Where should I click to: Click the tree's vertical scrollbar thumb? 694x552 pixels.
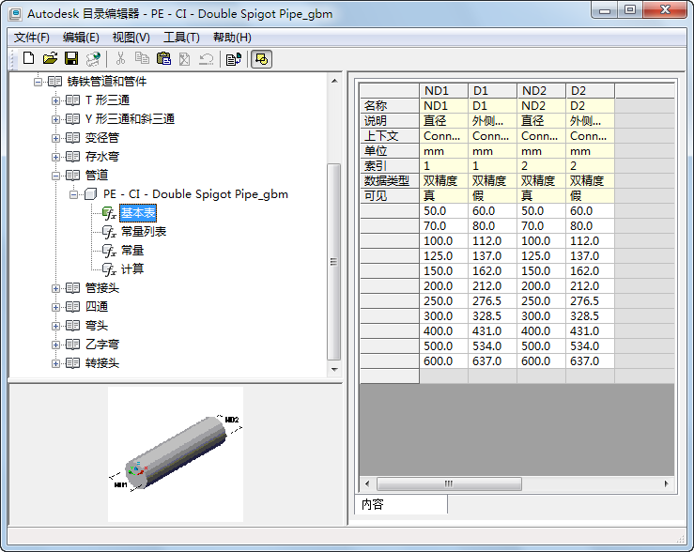[x=334, y=262]
